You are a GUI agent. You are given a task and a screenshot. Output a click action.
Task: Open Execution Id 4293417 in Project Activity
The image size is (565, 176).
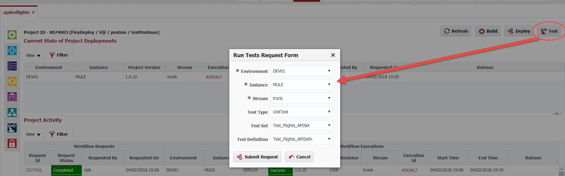pyautogui.click(x=409, y=170)
